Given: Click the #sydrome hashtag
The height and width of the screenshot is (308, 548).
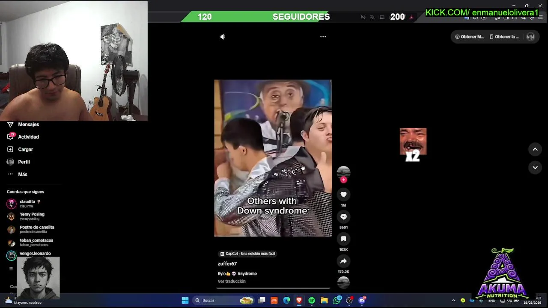Looking at the screenshot, I should click(247, 274).
